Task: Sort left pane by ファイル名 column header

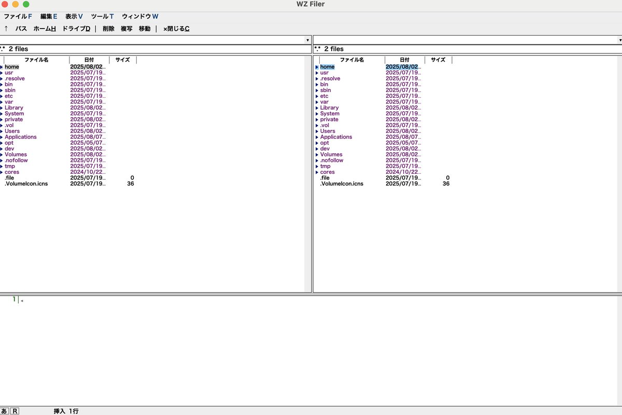Action: point(36,60)
